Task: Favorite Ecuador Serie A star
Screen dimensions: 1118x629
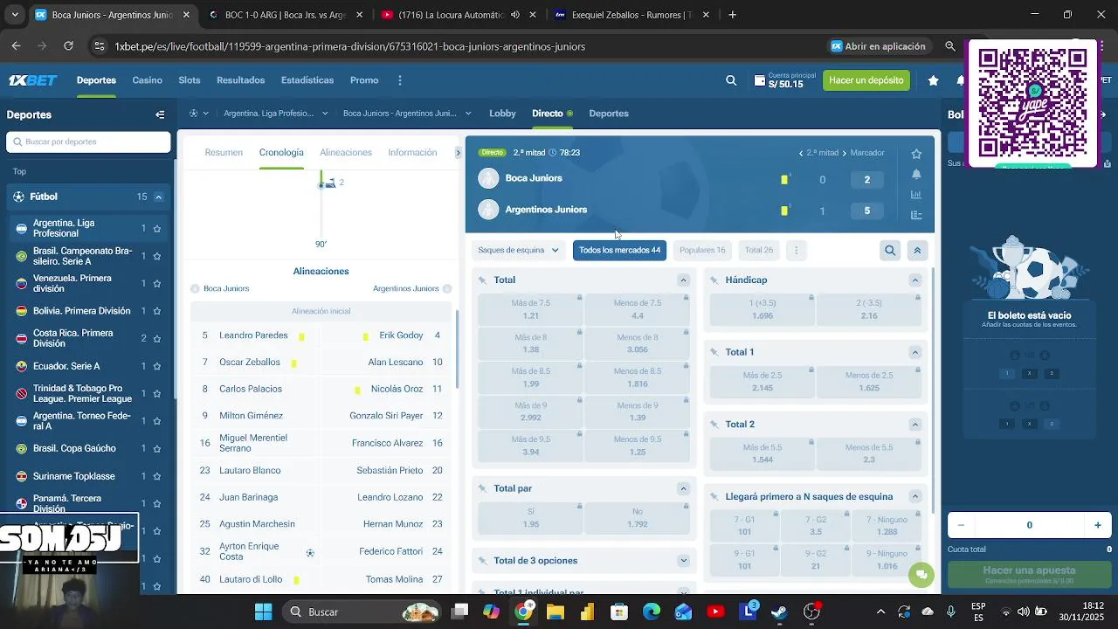Action: pos(157,367)
